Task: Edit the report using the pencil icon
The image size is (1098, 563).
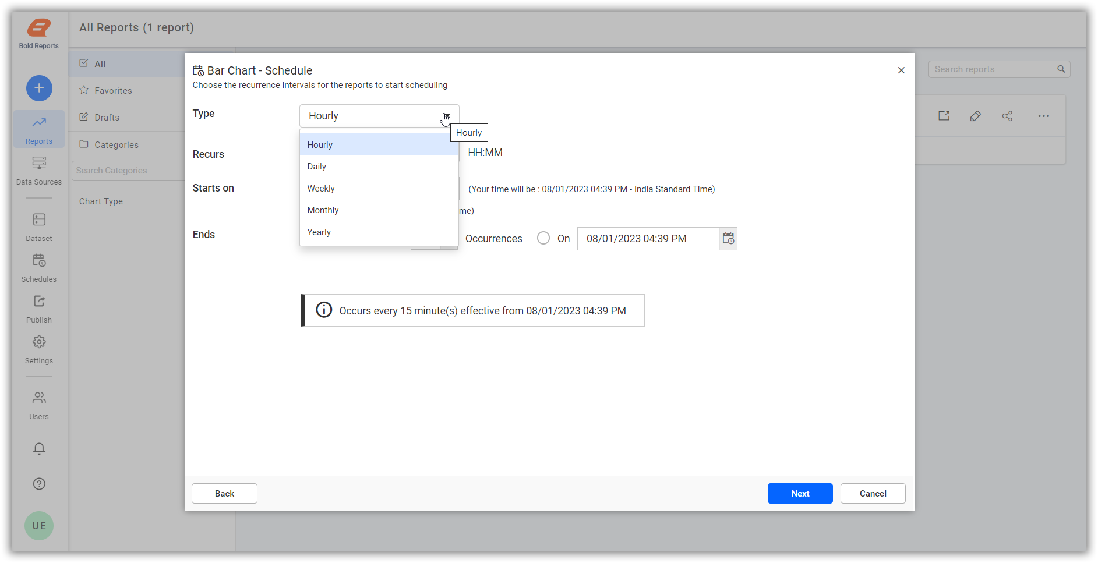Action: [976, 116]
